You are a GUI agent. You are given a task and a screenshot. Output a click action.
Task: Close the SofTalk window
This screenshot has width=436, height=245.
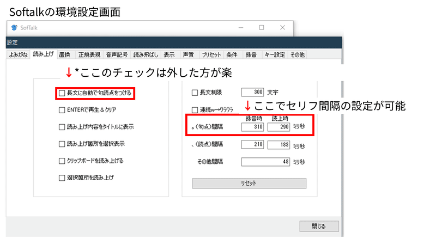(282, 28)
